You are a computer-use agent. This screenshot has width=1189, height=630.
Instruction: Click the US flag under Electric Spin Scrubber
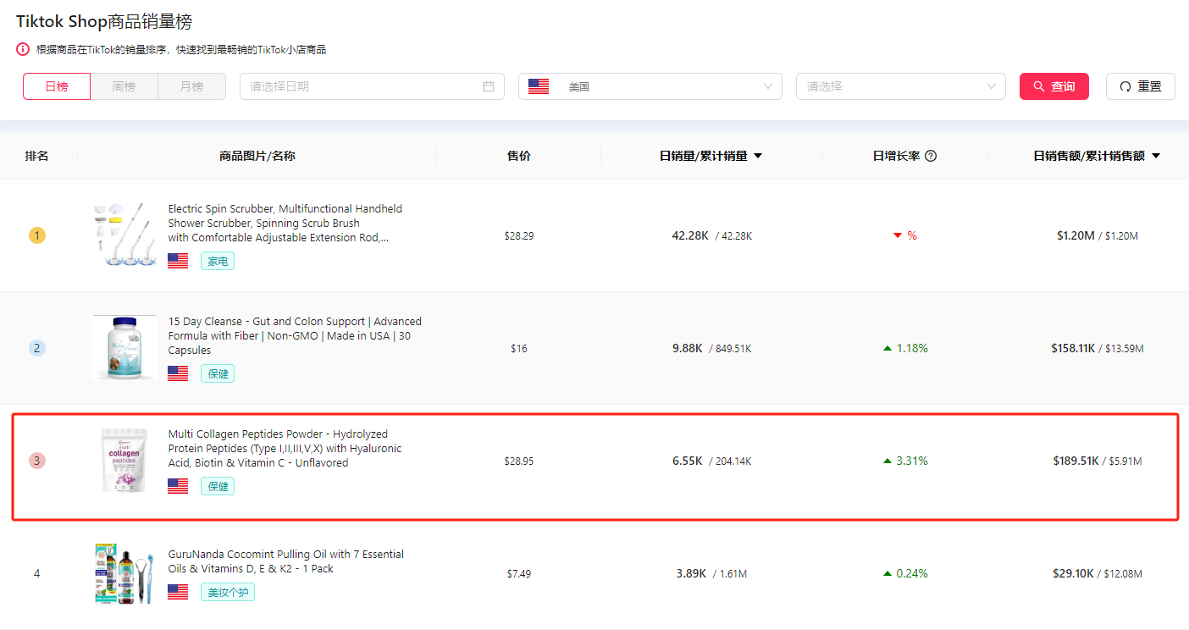178,261
